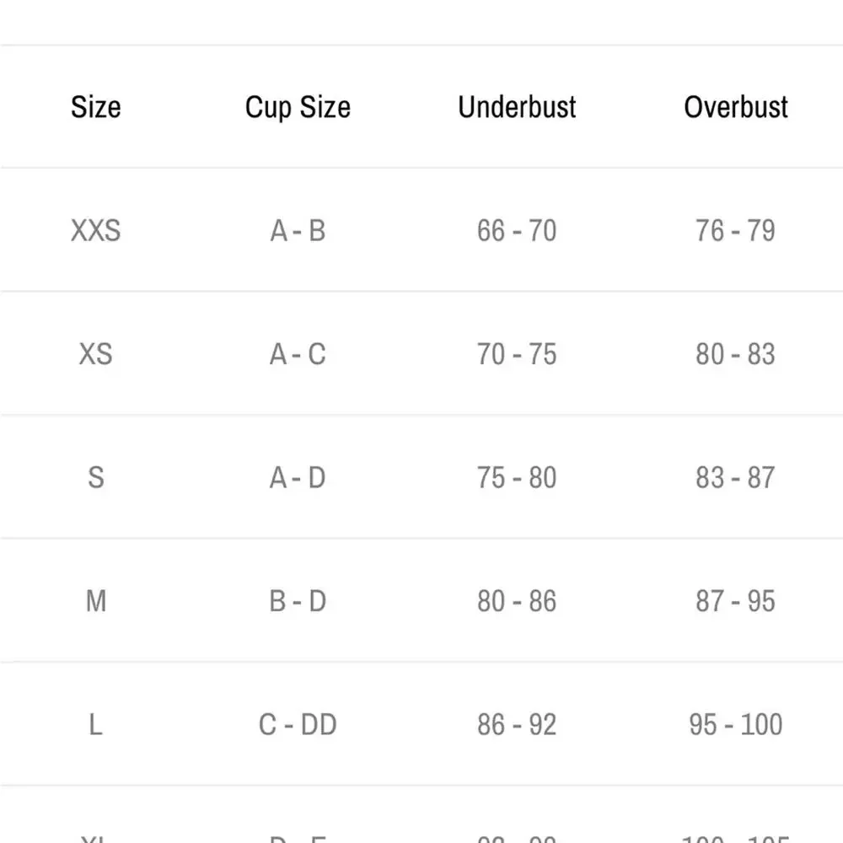Click the A - D cup size cell
Screen dimensions: 843x843
(x=298, y=477)
